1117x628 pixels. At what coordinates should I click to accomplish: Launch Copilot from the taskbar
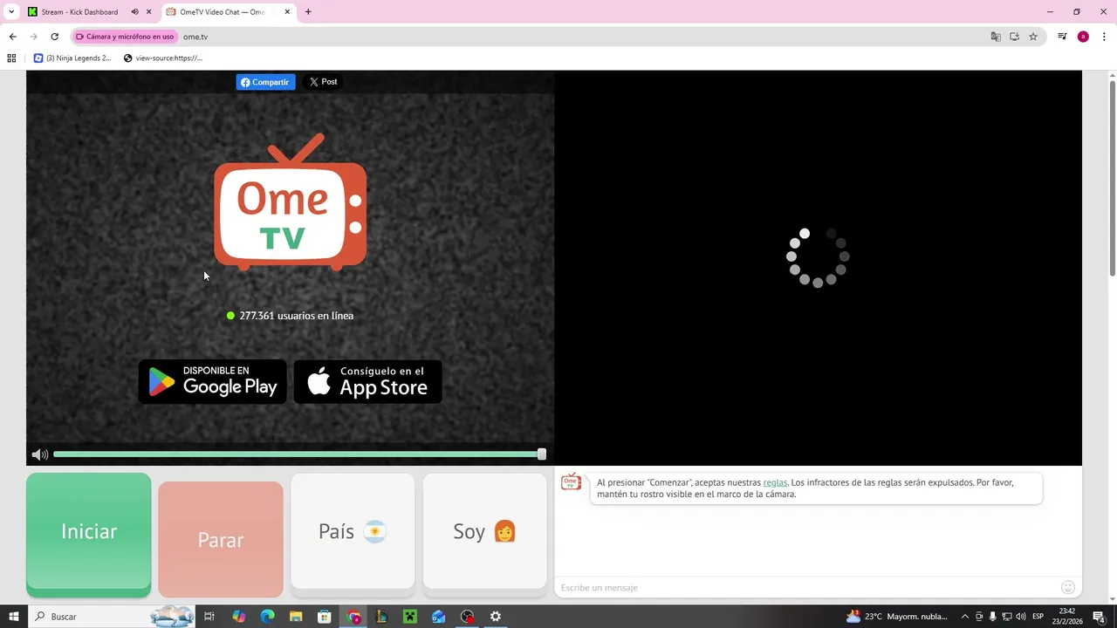[238, 617]
